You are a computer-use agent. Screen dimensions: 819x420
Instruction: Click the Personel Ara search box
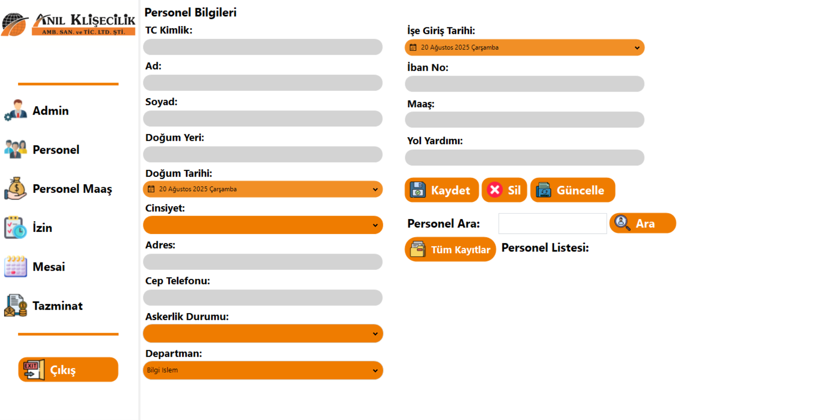(552, 224)
